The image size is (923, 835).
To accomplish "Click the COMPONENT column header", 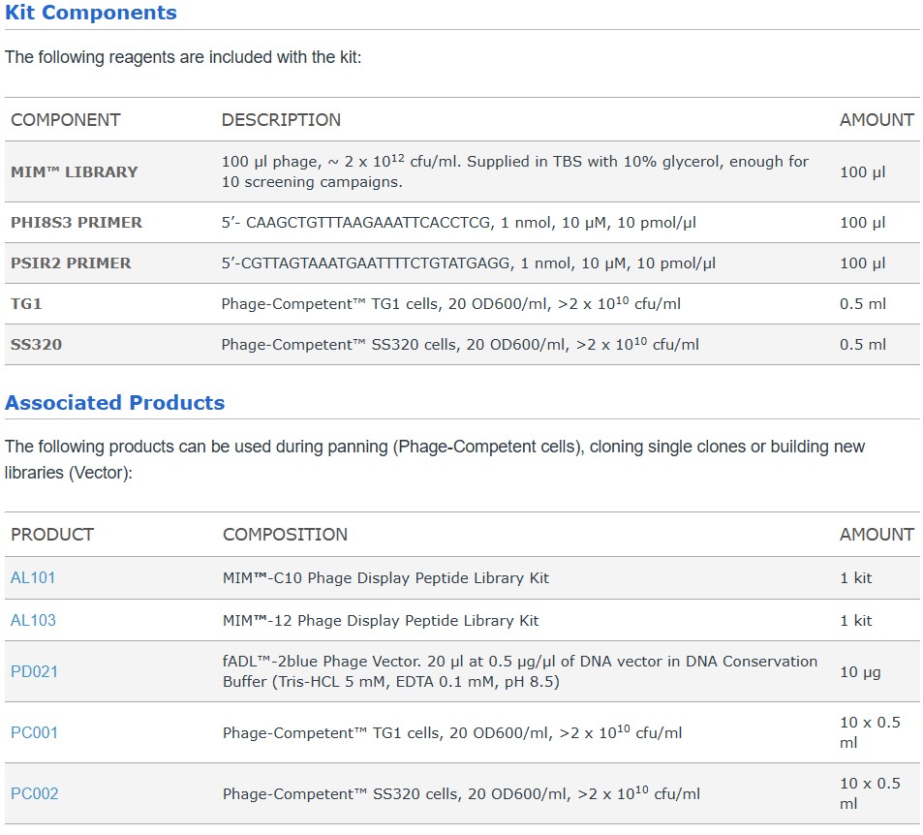I will (65, 120).
